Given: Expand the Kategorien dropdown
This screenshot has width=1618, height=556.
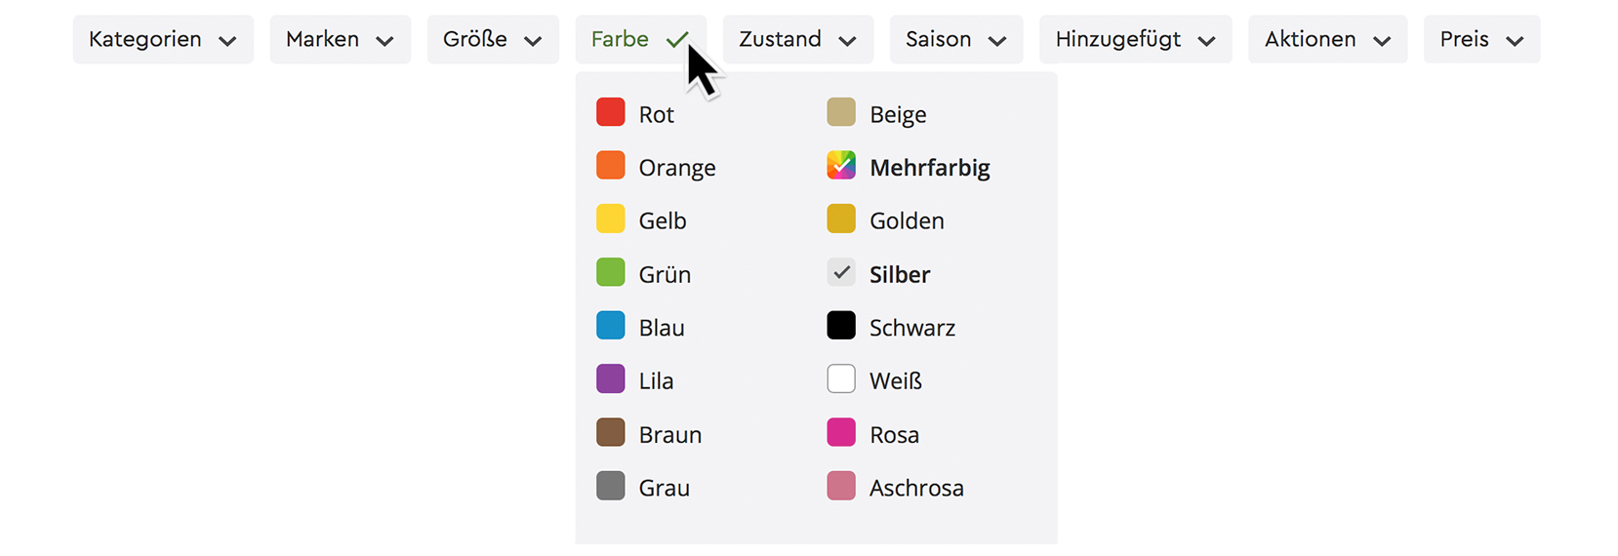Looking at the screenshot, I should [163, 40].
